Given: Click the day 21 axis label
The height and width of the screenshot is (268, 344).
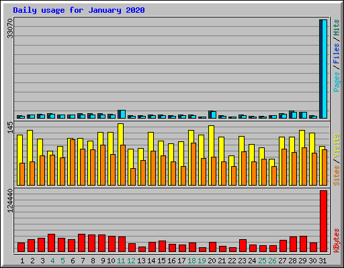Looking at the screenshot, I should pos(222,261).
